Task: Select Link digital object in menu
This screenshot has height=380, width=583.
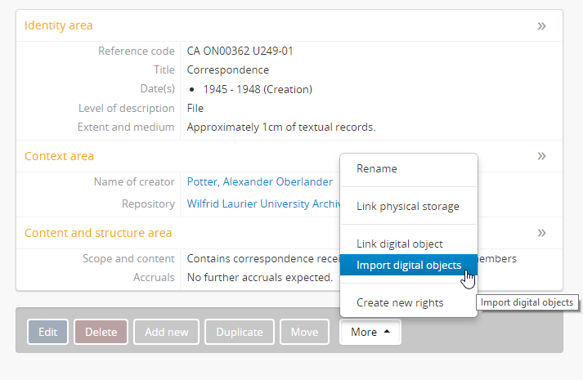Action: (400, 244)
